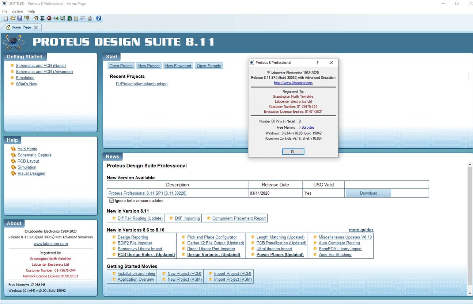
Task: Open the Help menu in the menu bar
Action: (31, 11)
